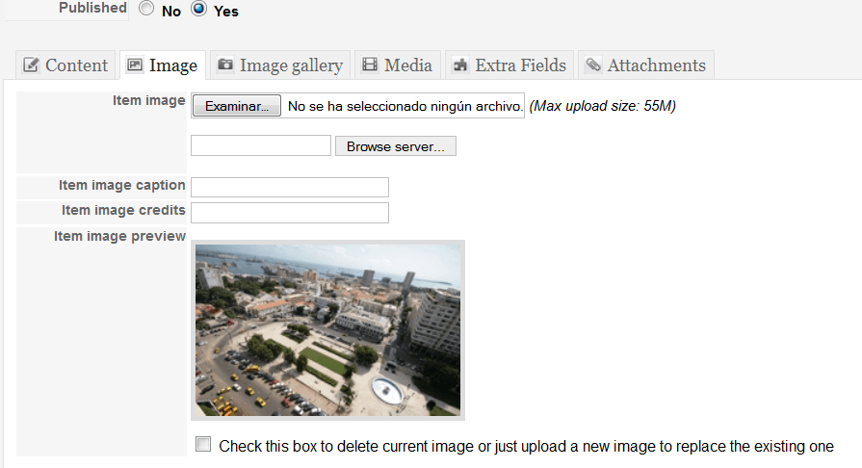The height and width of the screenshot is (468, 862).
Task: Switch to the Attachments tab
Action: pos(646,65)
